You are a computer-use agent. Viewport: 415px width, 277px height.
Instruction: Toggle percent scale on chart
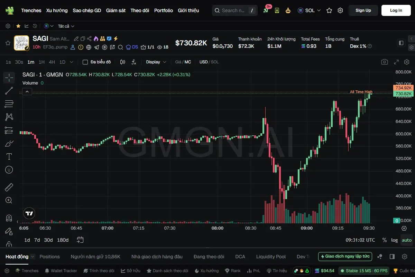pyautogui.click(x=385, y=240)
